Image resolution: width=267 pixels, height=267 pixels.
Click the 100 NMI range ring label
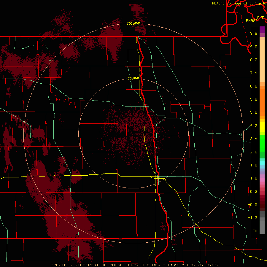click(x=133, y=23)
